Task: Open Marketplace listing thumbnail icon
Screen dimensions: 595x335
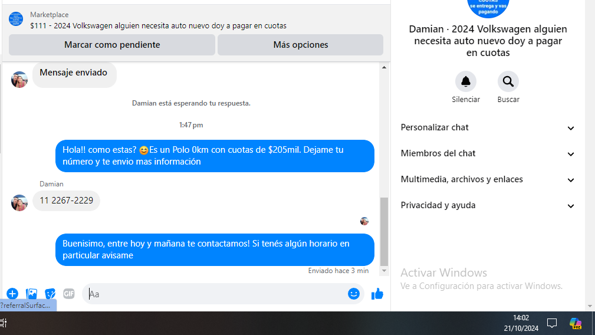Action: tap(16, 19)
